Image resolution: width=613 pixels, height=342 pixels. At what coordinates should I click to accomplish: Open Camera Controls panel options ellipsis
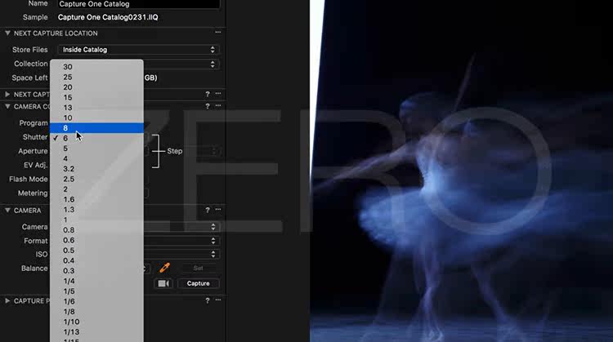click(x=218, y=106)
